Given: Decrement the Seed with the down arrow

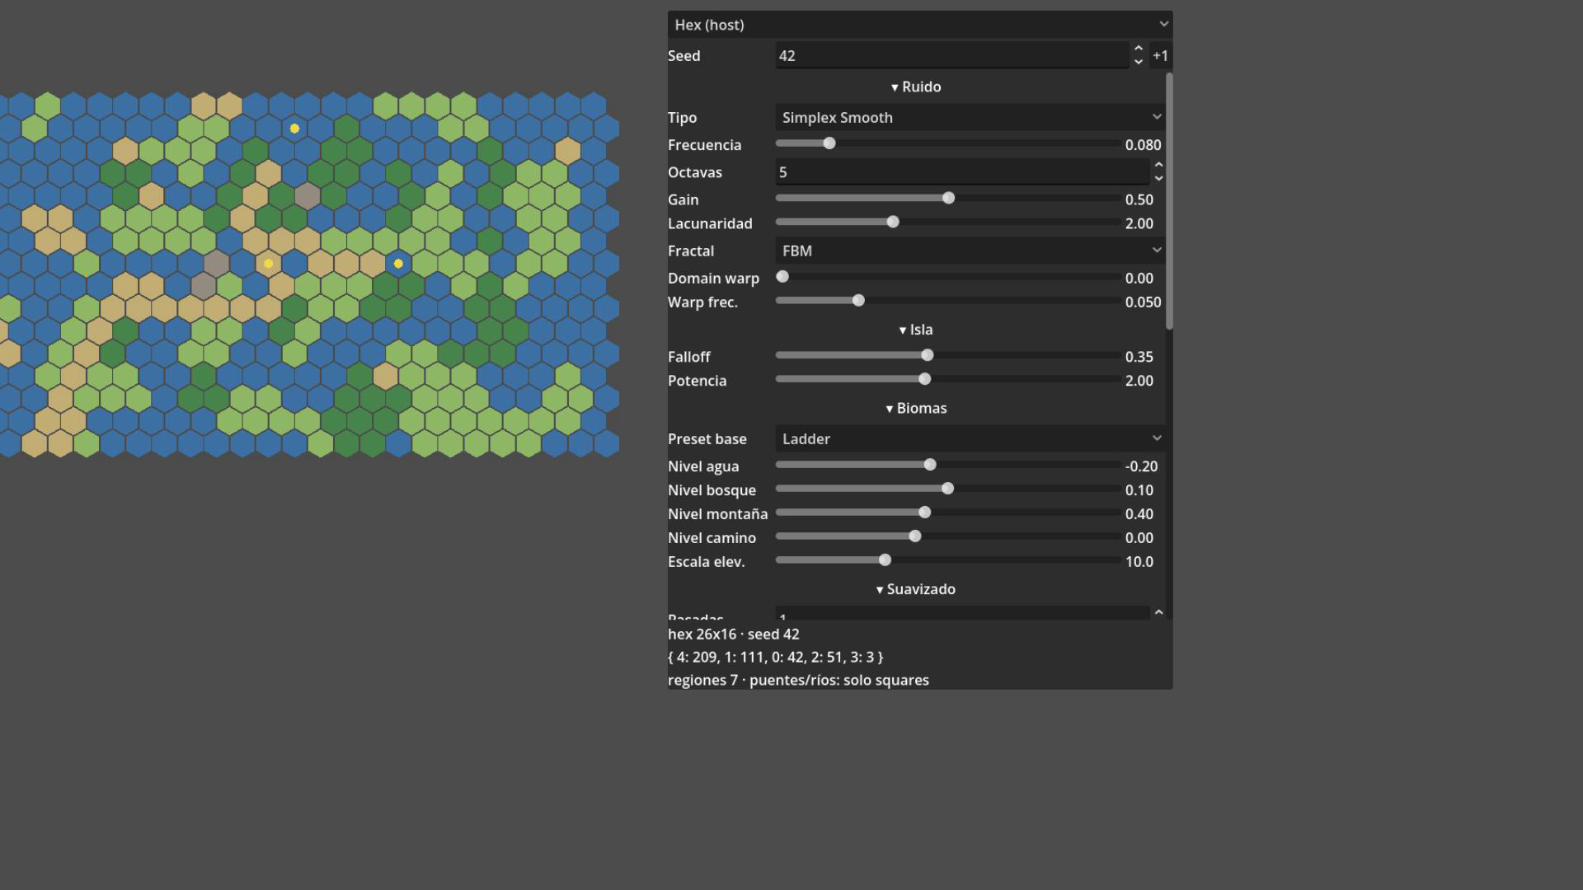Looking at the screenshot, I should click(x=1139, y=63).
